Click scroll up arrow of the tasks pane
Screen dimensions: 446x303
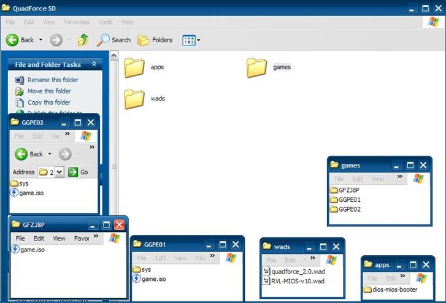click(113, 55)
